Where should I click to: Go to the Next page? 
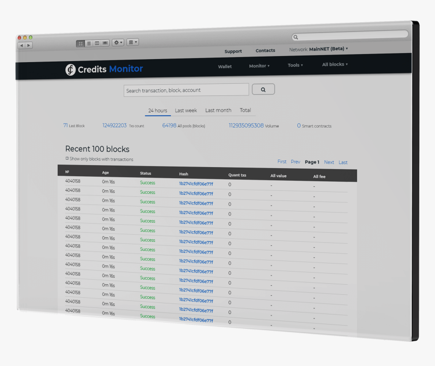pyautogui.click(x=329, y=162)
